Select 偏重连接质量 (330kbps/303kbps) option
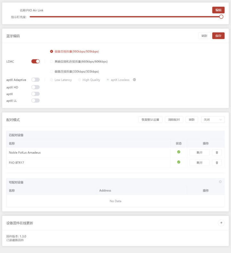Viewport: 231px width, 253px height. pyautogui.click(x=52, y=71)
